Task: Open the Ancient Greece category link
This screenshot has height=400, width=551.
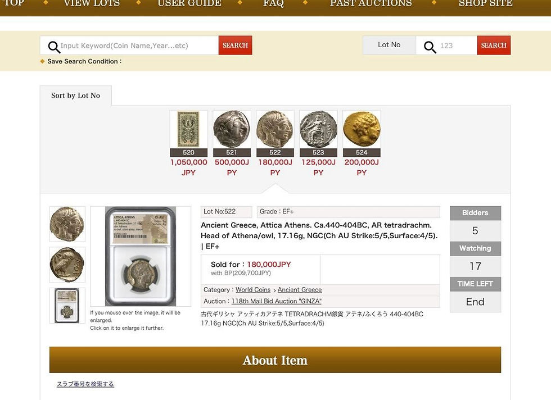Action: click(299, 290)
